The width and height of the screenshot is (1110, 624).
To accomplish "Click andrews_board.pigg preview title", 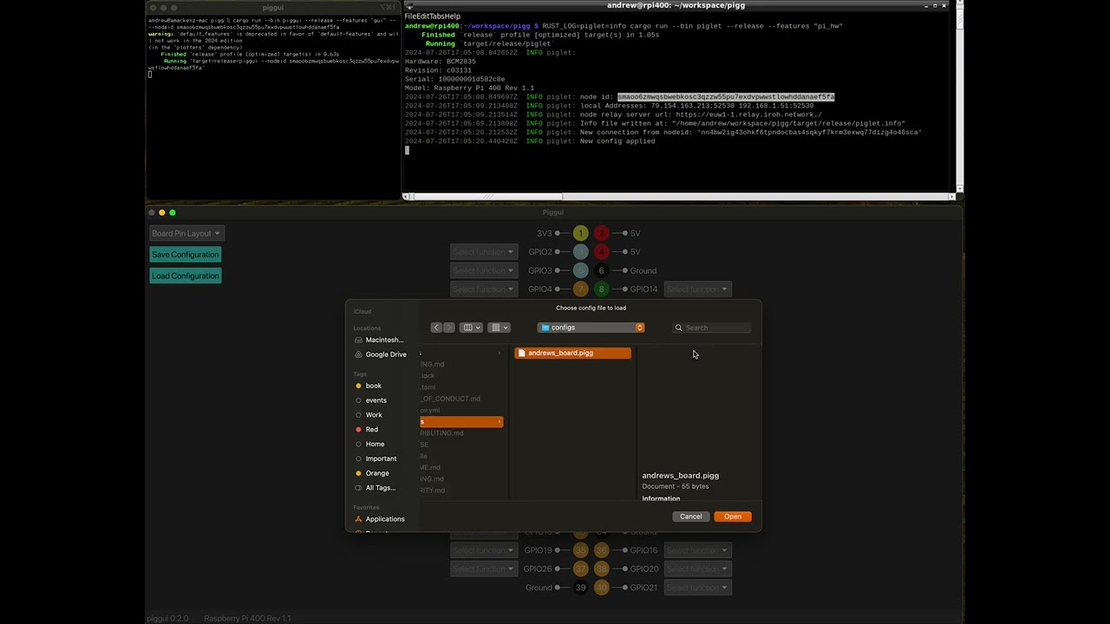I will point(680,476).
